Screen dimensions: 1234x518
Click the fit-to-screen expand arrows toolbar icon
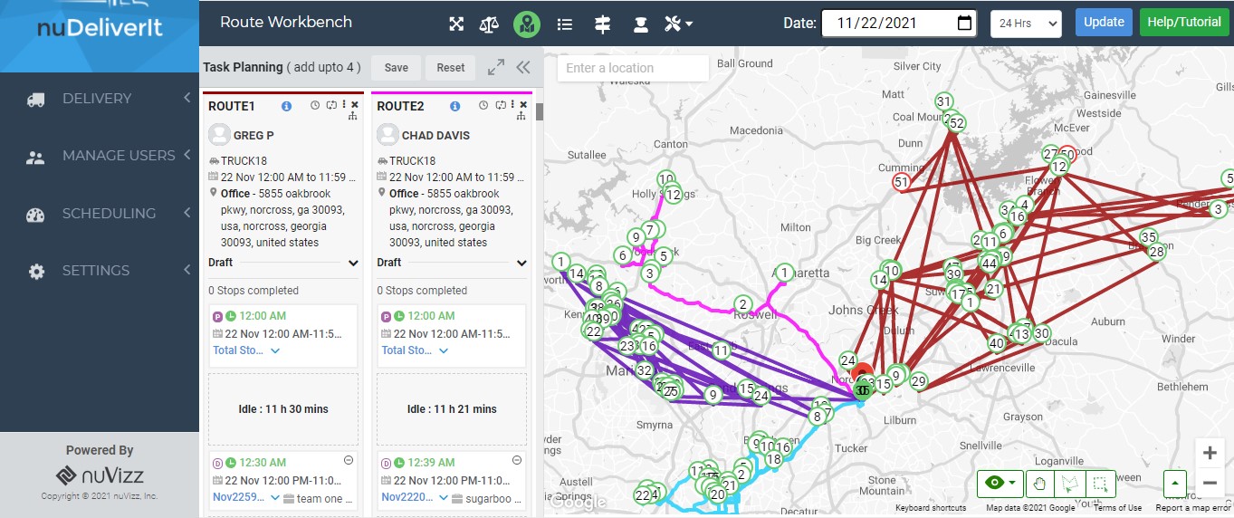click(x=456, y=24)
